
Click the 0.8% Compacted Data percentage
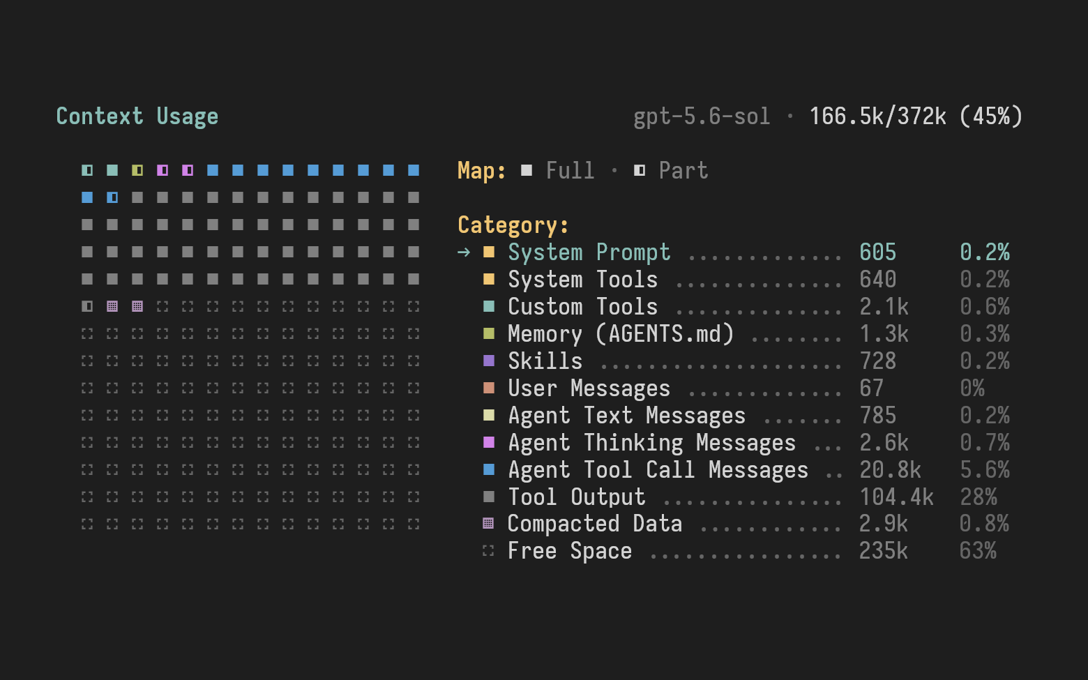984,523
